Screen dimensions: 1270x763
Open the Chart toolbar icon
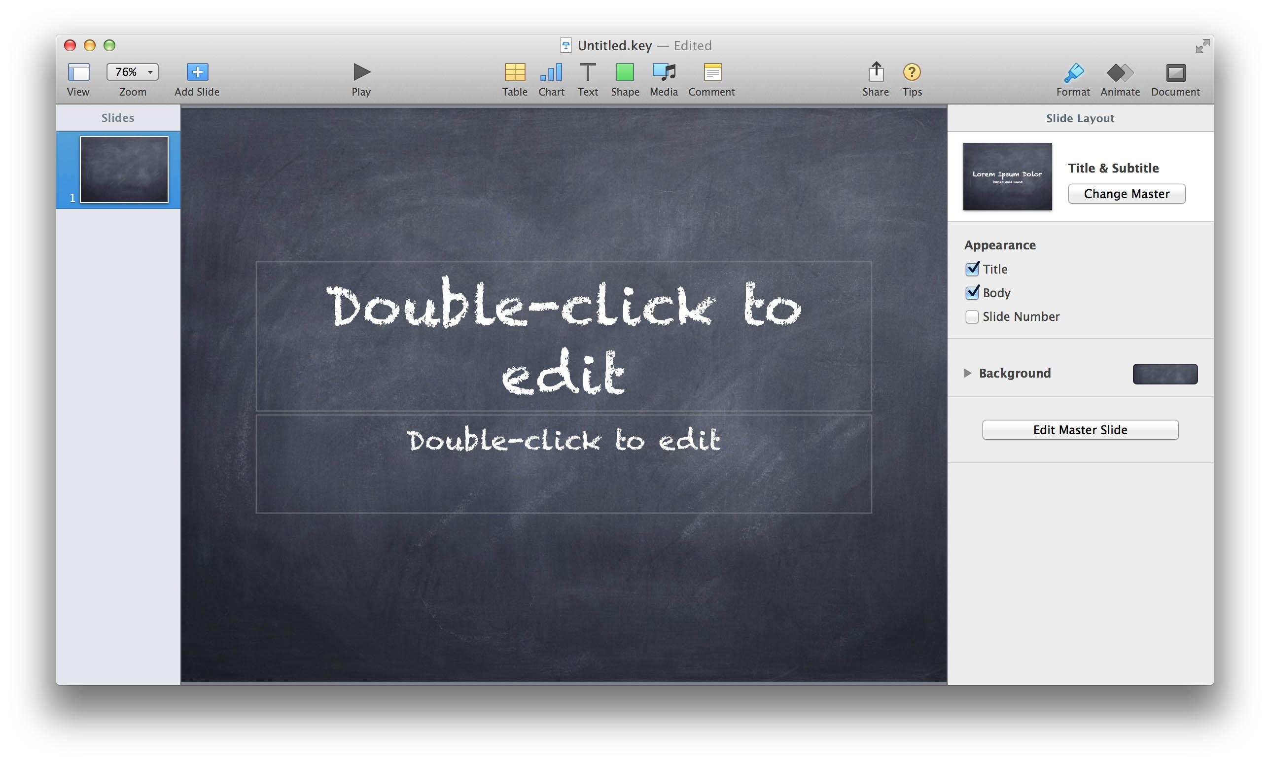[x=551, y=72]
